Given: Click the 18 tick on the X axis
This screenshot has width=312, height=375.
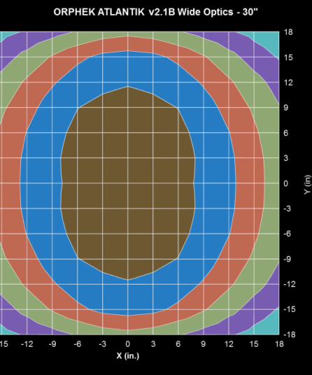Looking at the screenshot, I should click(x=279, y=344).
